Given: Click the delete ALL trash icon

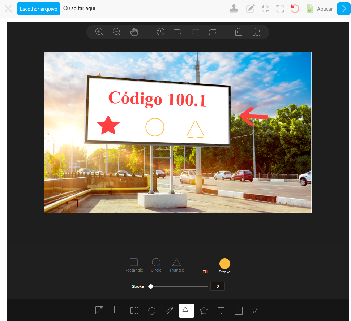Looking at the screenshot, I should click(256, 32).
